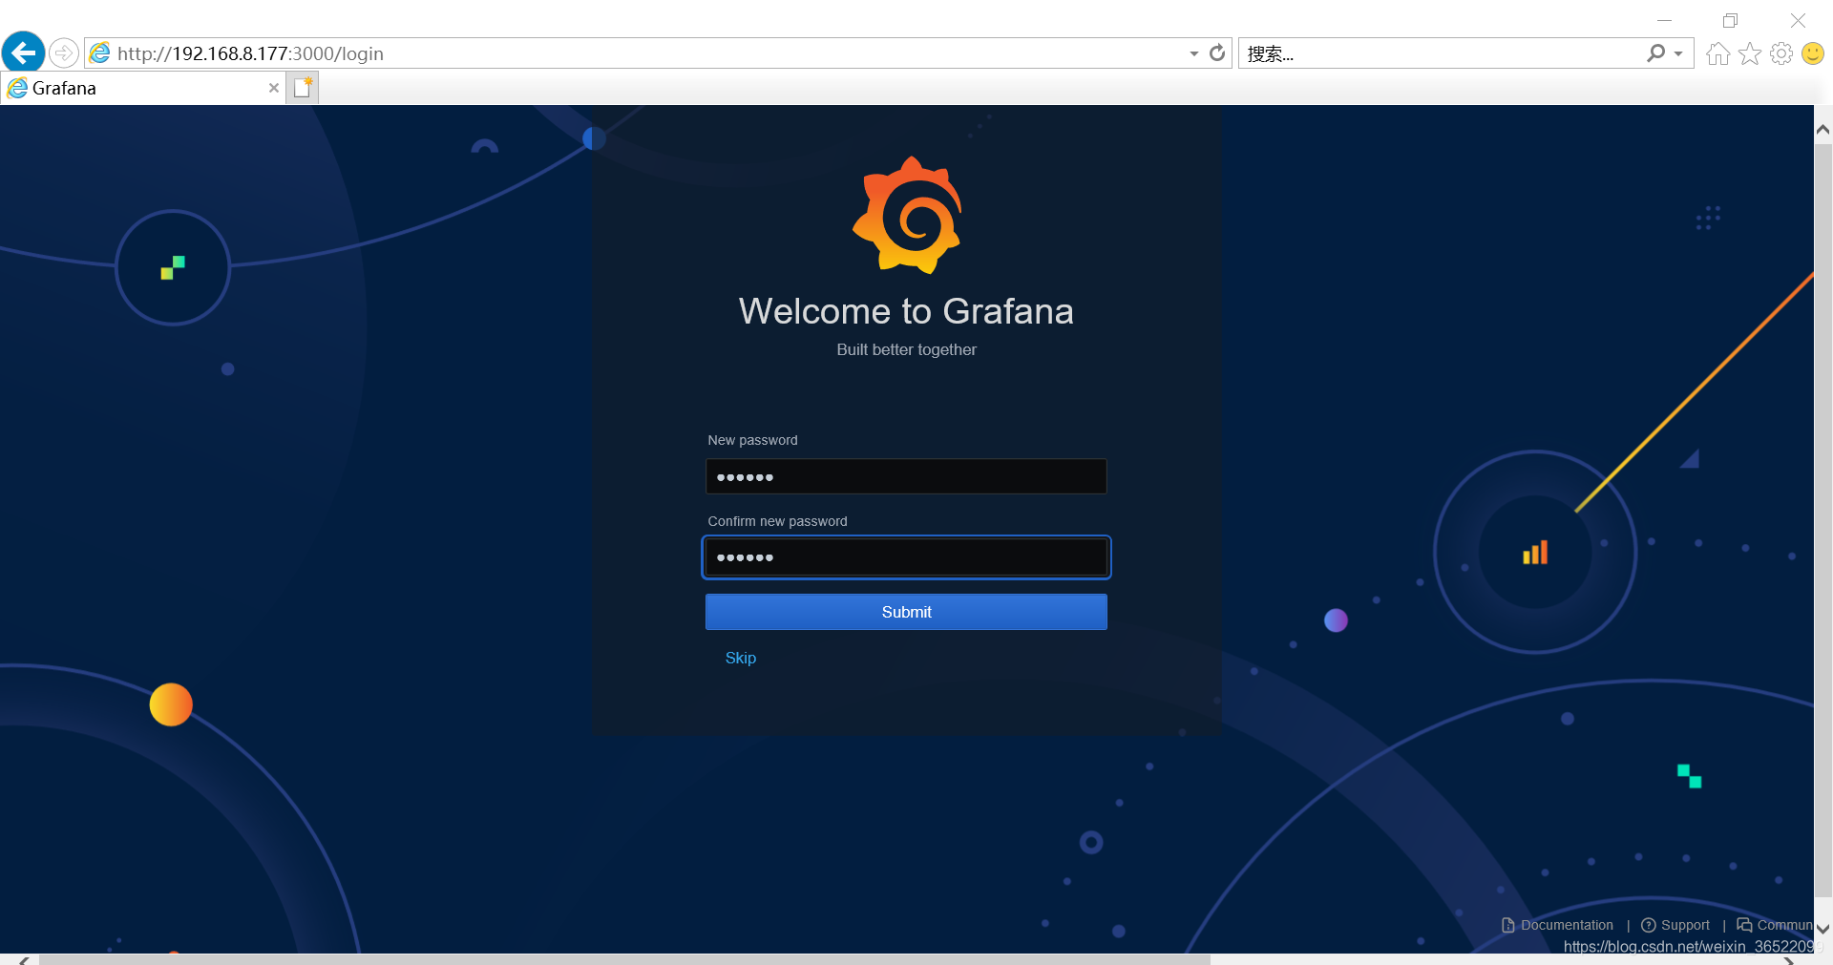Open a new browser tab
Viewport: 1833px width, 965px height.
[x=303, y=88]
